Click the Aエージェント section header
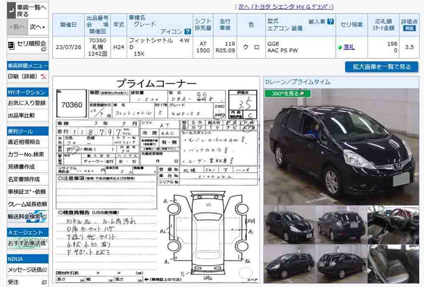 click(28, 232)
